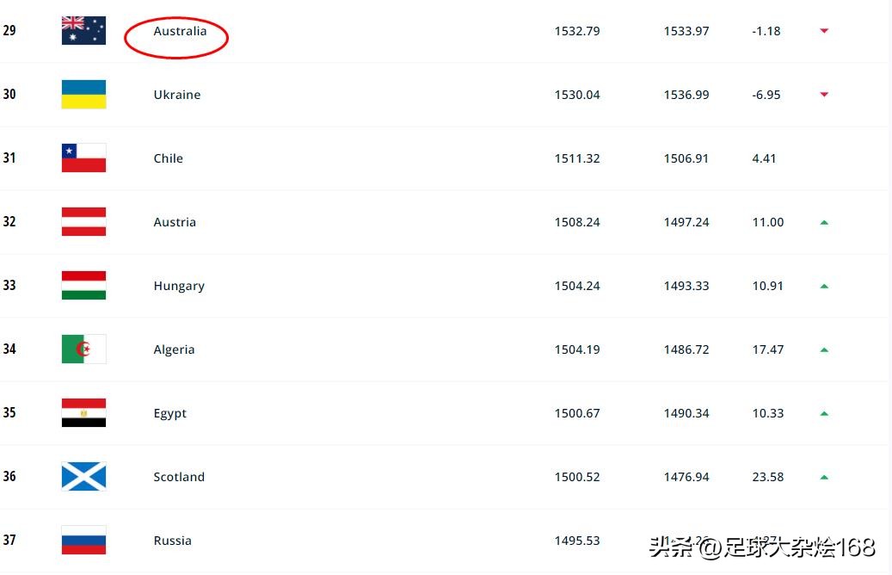Click Algeria's total points 1504.19

[x=577, y=349]
